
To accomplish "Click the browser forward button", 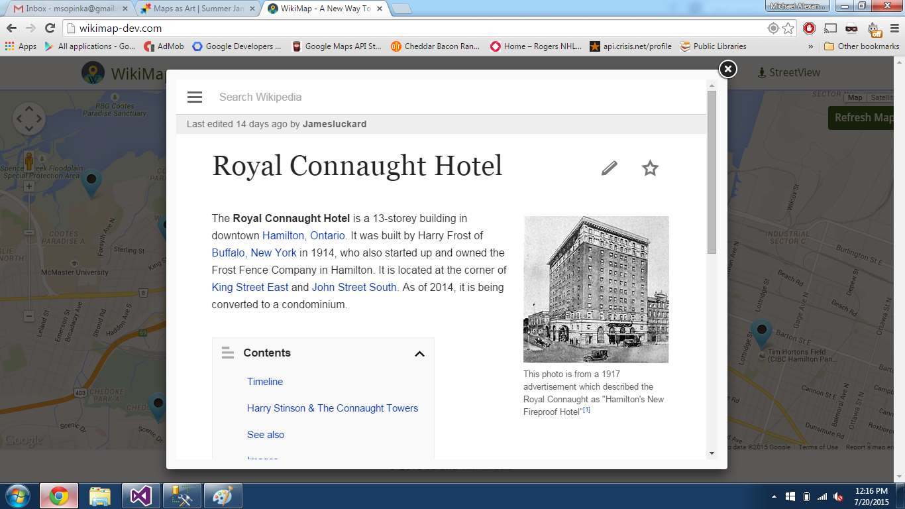I will coord(30,28).
